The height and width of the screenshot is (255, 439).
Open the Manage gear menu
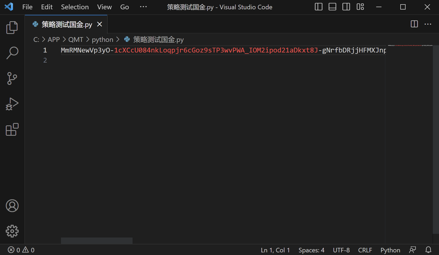(12, 231)
